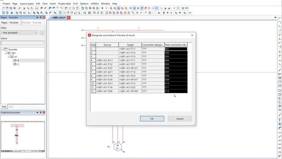Click Cancel in Designate connections dialog

tap(180, 119)
